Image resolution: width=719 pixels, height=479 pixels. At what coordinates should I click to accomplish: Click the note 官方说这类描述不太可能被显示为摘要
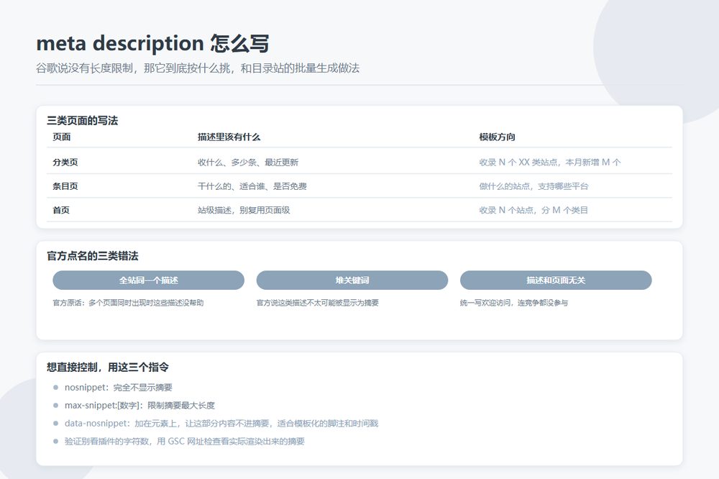click(318, 303)
